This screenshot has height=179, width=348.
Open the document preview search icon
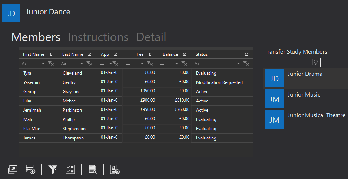click(93, 169)
